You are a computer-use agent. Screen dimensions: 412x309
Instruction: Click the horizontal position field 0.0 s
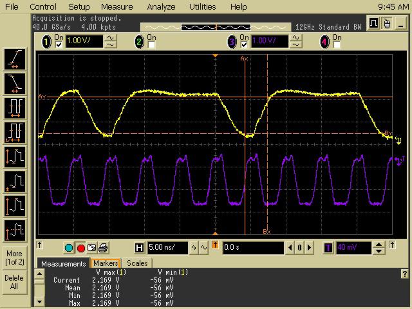(253, 248)
